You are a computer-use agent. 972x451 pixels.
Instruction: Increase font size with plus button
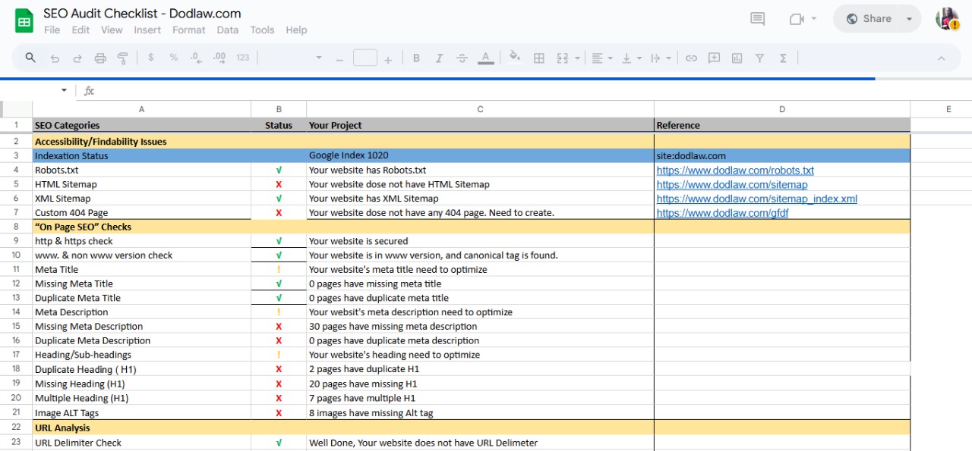pyautogui.click(x=388, y=58)
